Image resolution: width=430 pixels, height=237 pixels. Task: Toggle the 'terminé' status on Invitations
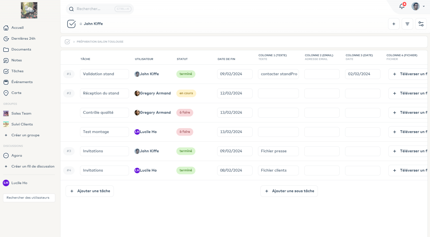click(x=186, y=151)
